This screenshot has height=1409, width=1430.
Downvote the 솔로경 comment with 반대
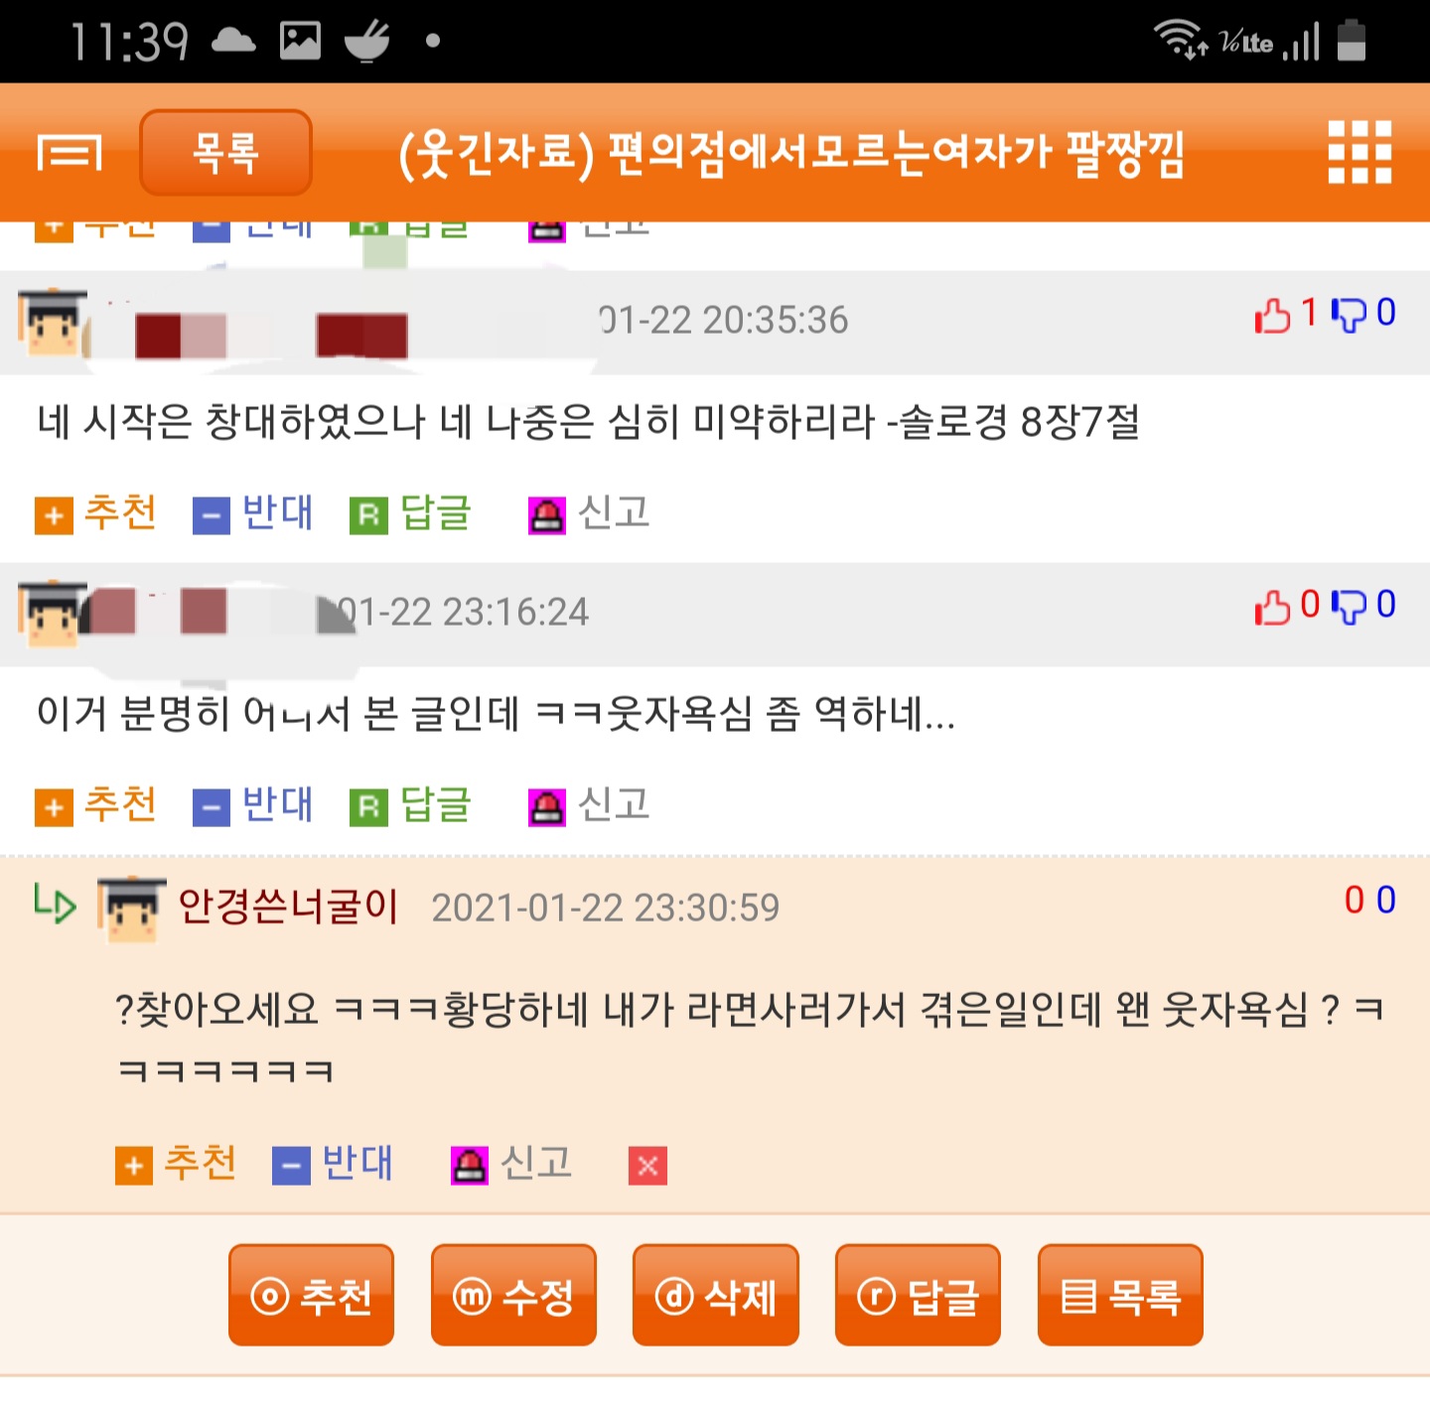pyautogui.click(x=252, y=513)
